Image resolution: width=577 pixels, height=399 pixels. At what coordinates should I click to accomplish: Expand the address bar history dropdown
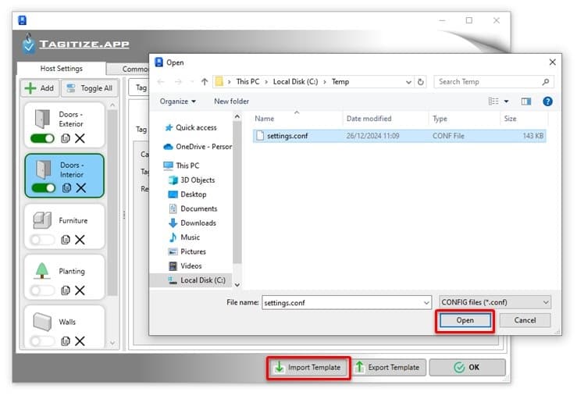pos(408,82)
